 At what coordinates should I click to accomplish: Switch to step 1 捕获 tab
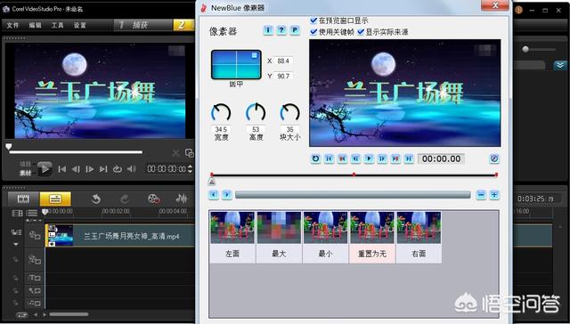(142, 25)
